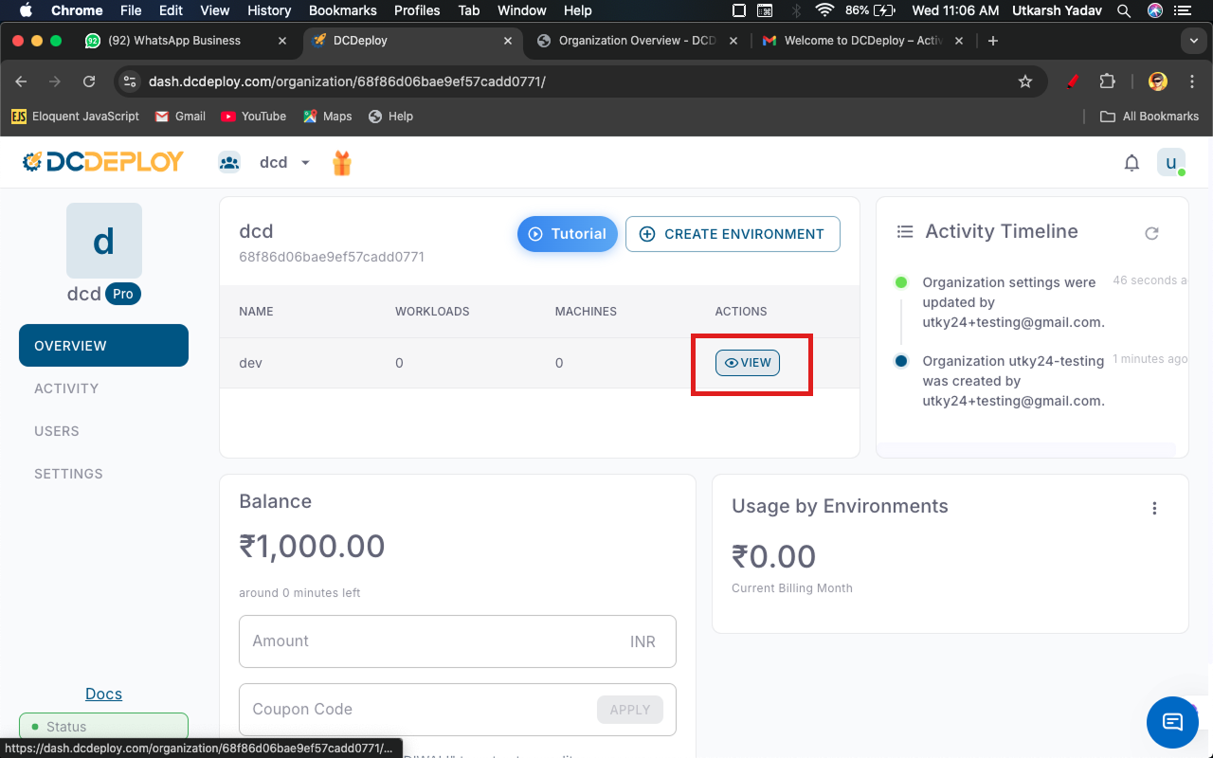Open the user avatar menu
This screenshot has width=1213, height=758.
(1170, 163)
